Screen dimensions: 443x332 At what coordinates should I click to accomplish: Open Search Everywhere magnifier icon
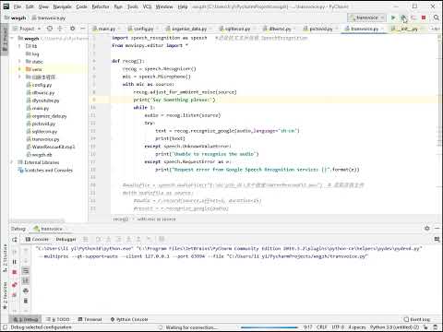point(437,18)
